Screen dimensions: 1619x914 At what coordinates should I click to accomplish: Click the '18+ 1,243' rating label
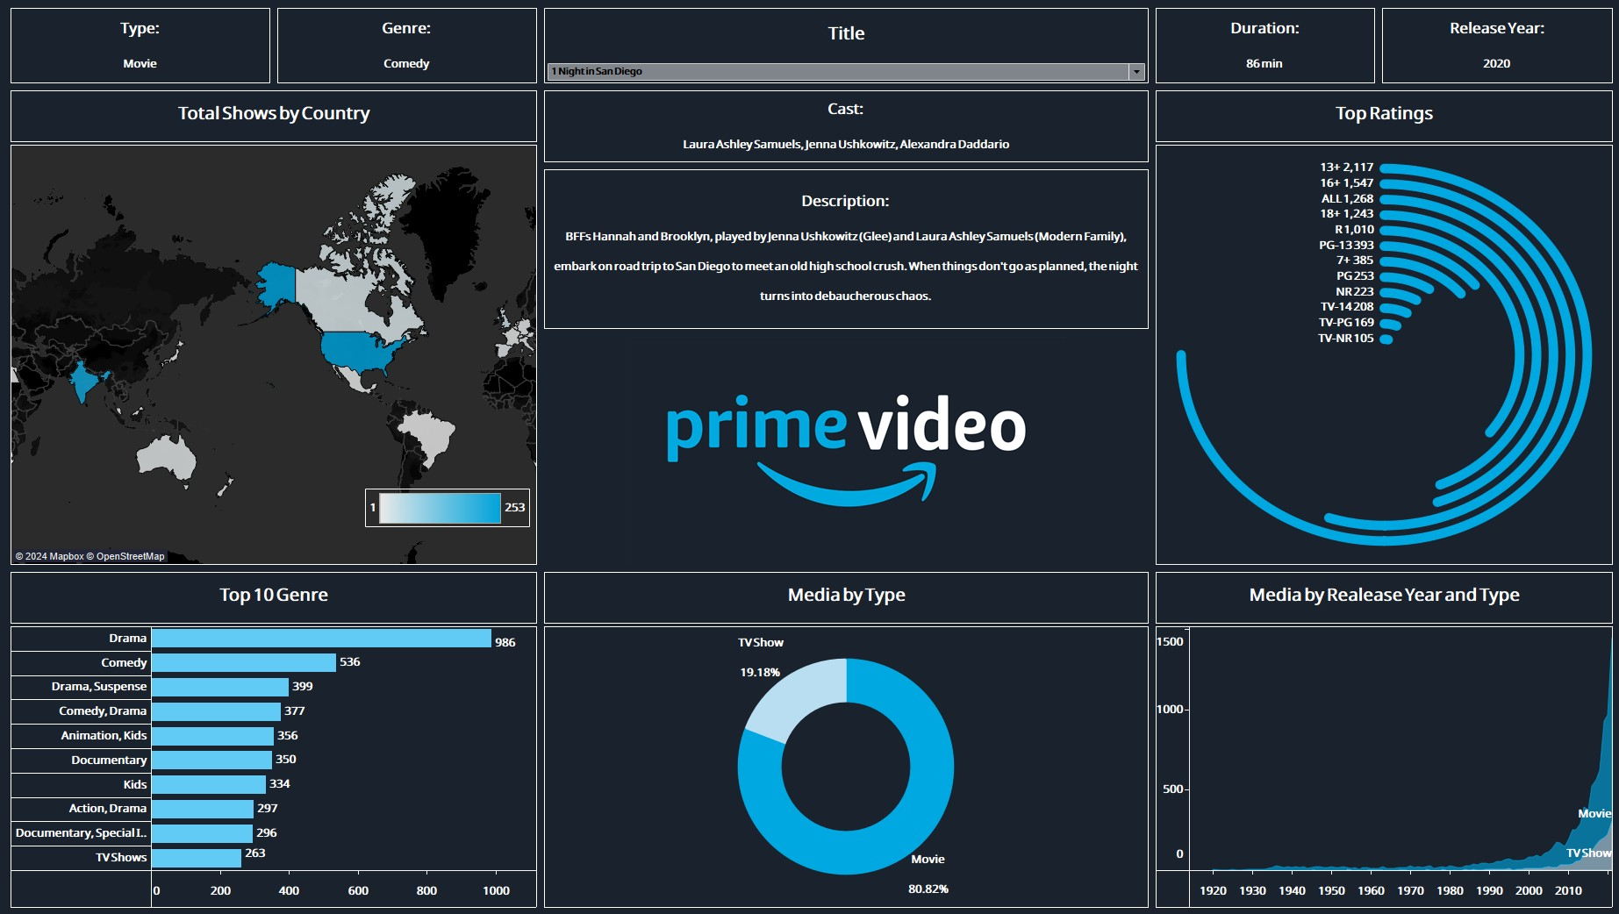(x=1346, y=214)
